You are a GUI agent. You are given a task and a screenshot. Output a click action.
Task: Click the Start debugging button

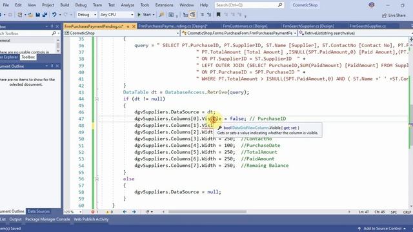click(x=145, y=15)
